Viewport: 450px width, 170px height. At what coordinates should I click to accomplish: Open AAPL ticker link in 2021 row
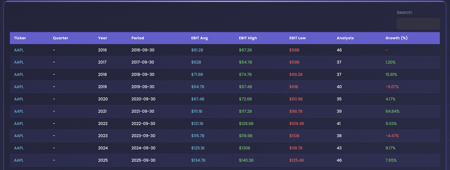click(18, 111)
